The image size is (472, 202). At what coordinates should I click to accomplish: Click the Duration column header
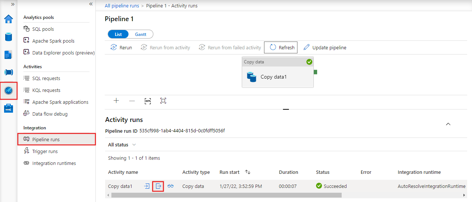point(289,172)
